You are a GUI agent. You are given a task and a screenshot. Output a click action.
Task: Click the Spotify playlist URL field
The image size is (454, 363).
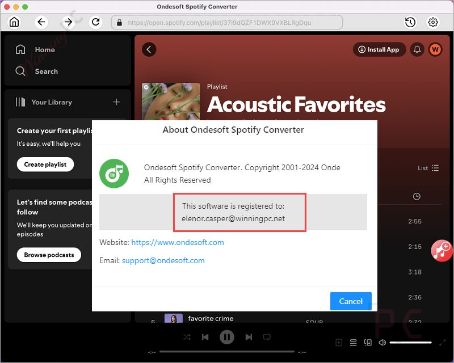[x=226, y=22]
